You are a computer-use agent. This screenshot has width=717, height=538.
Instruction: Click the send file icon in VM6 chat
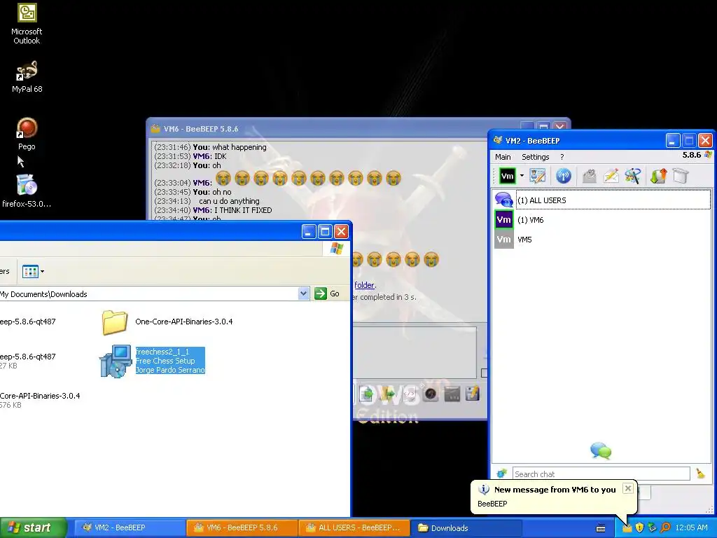pyautogui.click(x=366, y=394)
